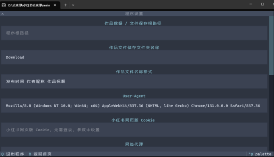Click the 作品文件名称格式 label

[134, 72]
